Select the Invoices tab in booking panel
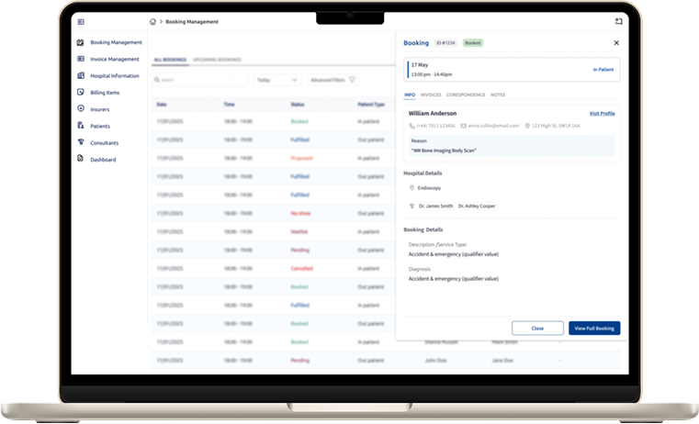This screenshot has height=424, width=699. coord(431,95)
